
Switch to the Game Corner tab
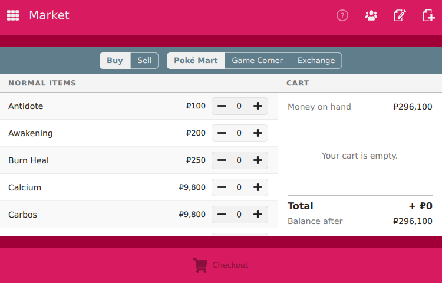pos(258,61)
